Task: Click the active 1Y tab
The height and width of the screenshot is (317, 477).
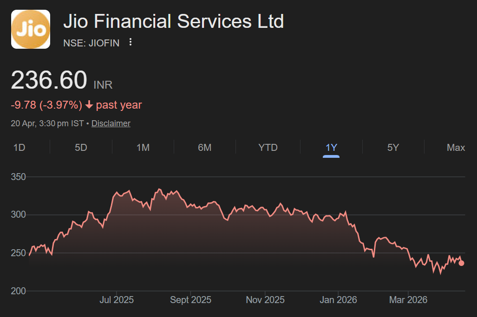Action: [x=331, y=148]
